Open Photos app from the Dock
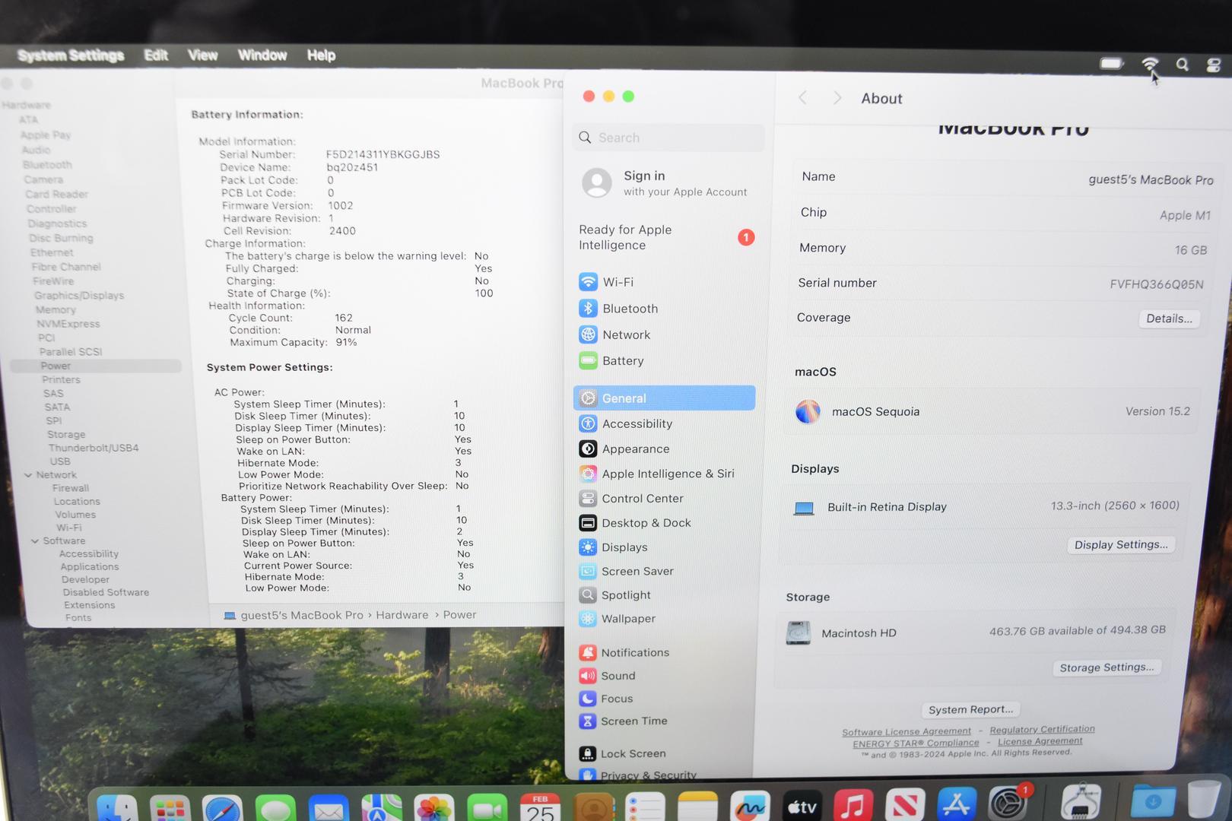The image size is (1232, 821). (434, 808)
